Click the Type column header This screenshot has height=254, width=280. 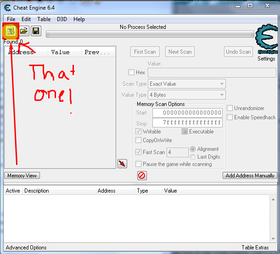click(x=149, y=191)
